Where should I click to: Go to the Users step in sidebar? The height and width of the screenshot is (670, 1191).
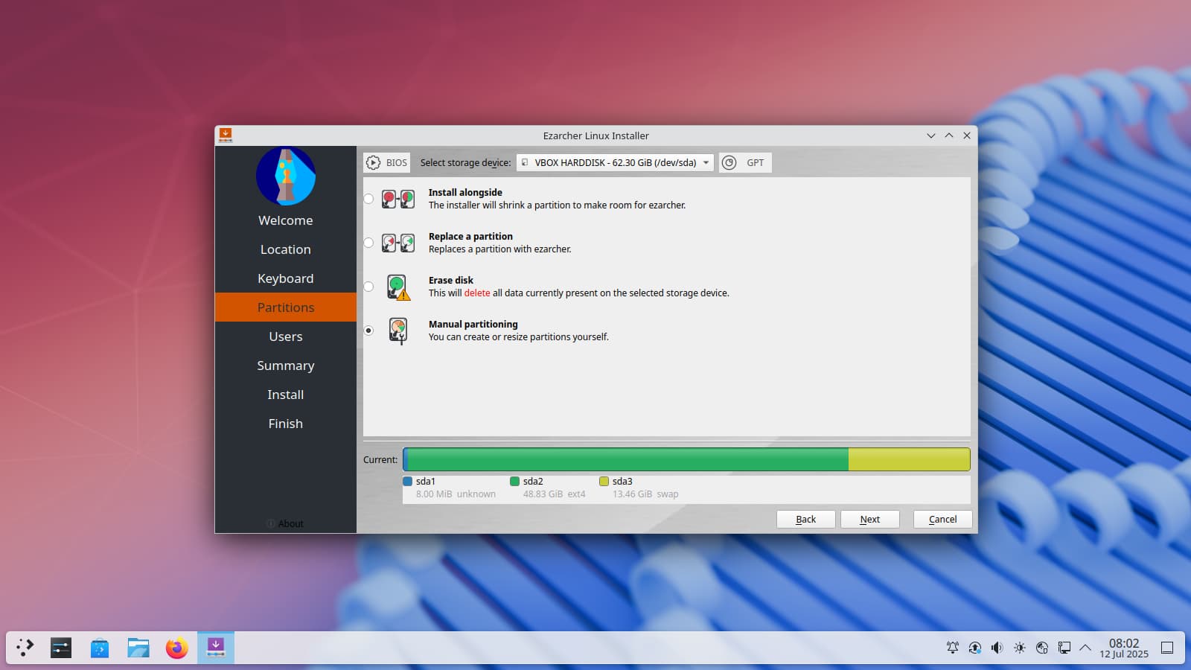tap(286, 336)
